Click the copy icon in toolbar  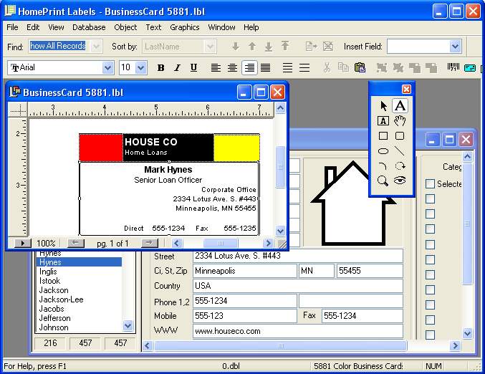[x=343, y=67]
